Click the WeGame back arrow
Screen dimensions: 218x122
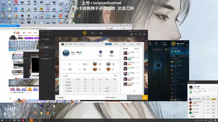43,34
